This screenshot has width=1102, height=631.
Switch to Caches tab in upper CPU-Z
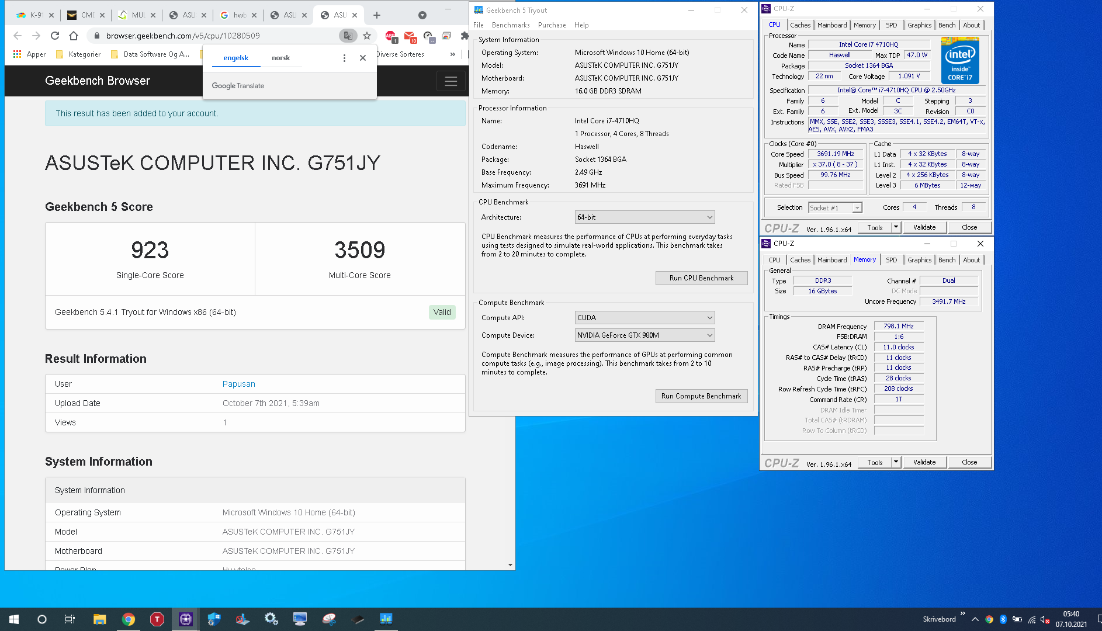(800, 25)
